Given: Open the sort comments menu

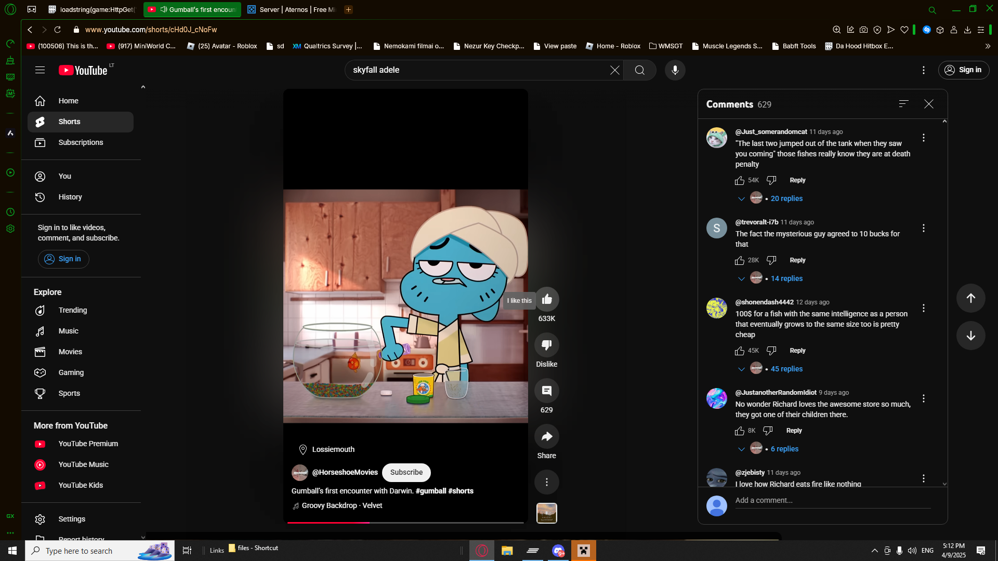Looking at the screenshot, I should coord(903,104).
